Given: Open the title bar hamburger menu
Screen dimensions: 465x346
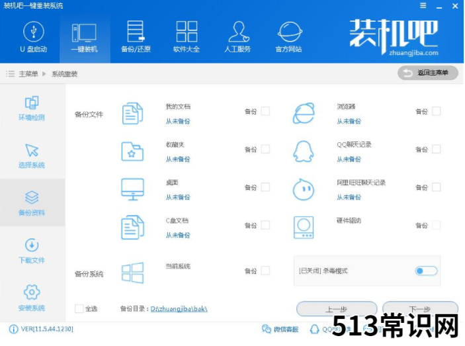Looking at the screenshot, I should click(x=423, y=6).
